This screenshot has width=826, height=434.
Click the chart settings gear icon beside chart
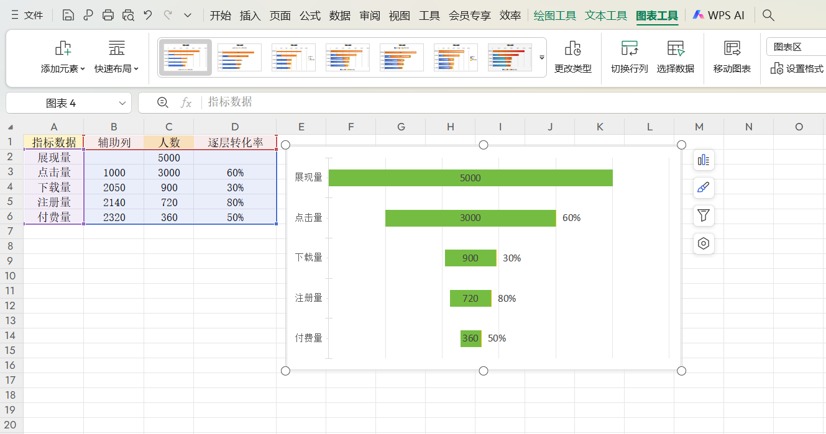(x=703, y=243)
